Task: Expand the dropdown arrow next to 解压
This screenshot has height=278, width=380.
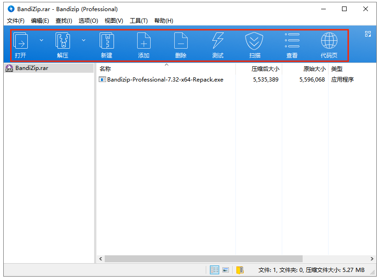Action: [x=83, y=40]
